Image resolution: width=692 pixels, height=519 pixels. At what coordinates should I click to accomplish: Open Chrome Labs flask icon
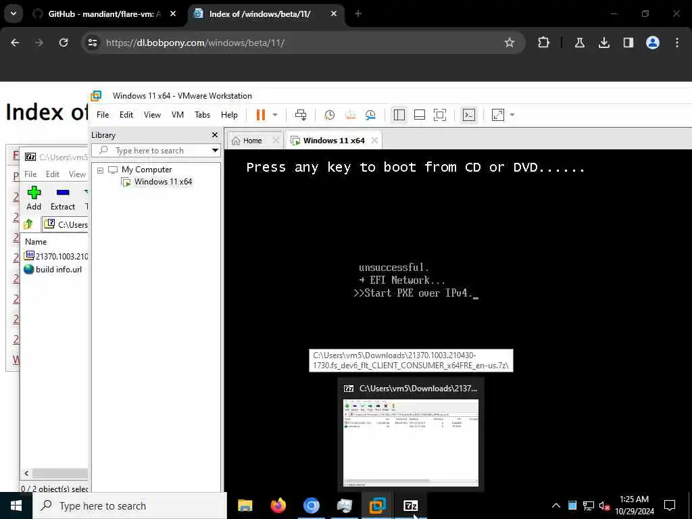tap(579, 43)
